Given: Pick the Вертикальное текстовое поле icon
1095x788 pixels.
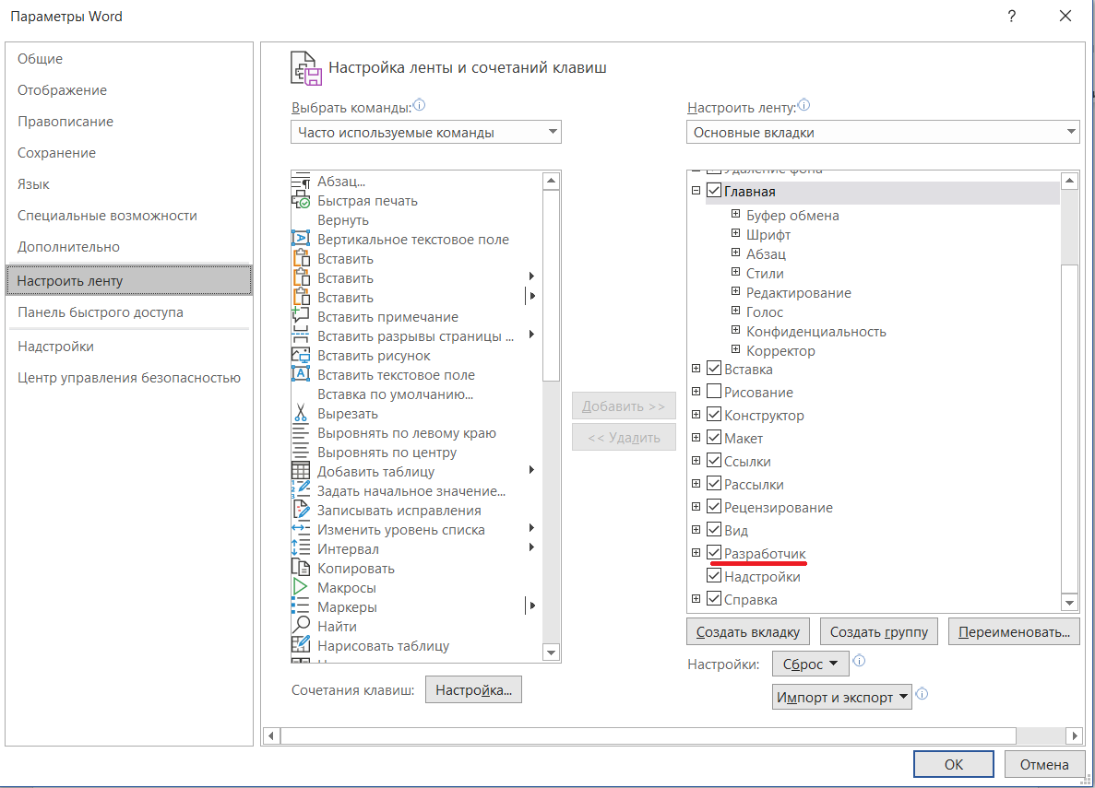Looking at the screenshot, I should [301, 239].
